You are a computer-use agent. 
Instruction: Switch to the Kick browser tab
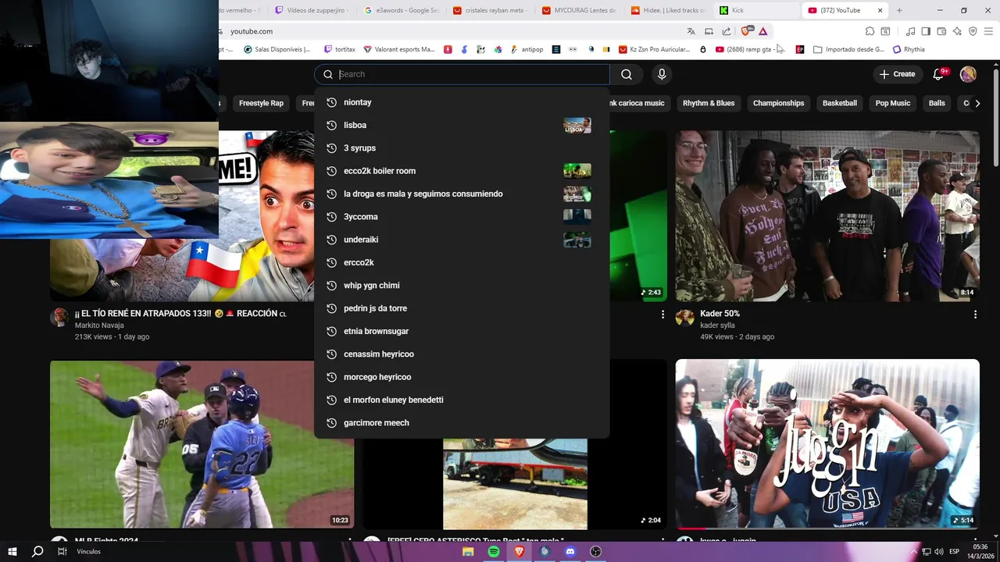coord(755,10)
